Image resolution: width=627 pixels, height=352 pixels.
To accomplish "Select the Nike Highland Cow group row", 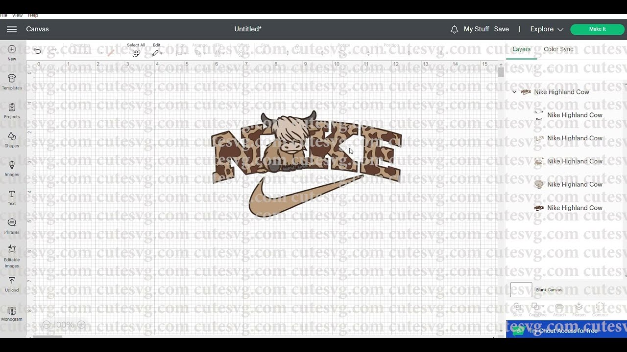I will point(566,92).
